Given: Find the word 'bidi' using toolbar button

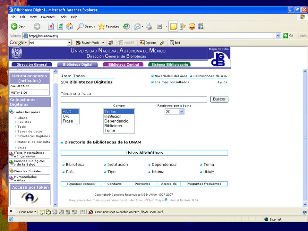Looking at the screenshot, I should click(175, 43).
